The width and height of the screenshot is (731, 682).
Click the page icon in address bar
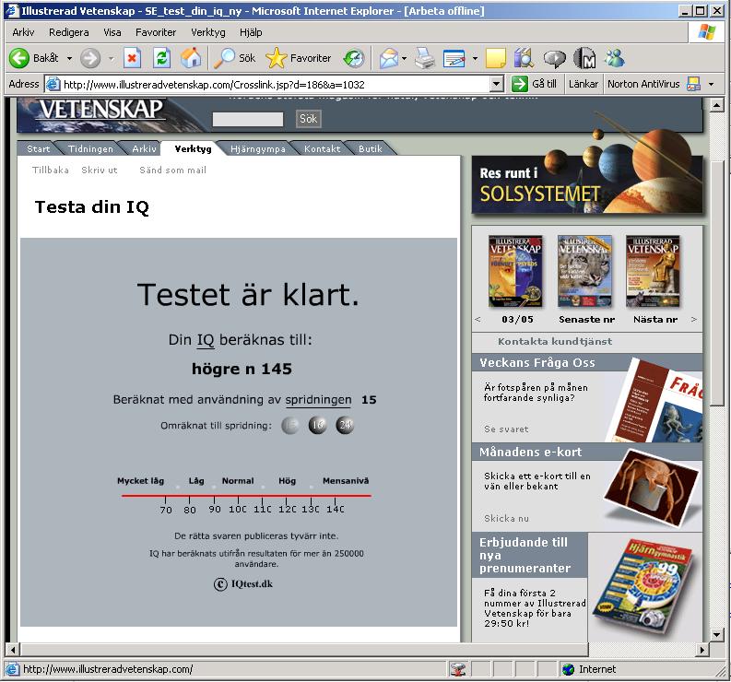(x=53, y=85)
